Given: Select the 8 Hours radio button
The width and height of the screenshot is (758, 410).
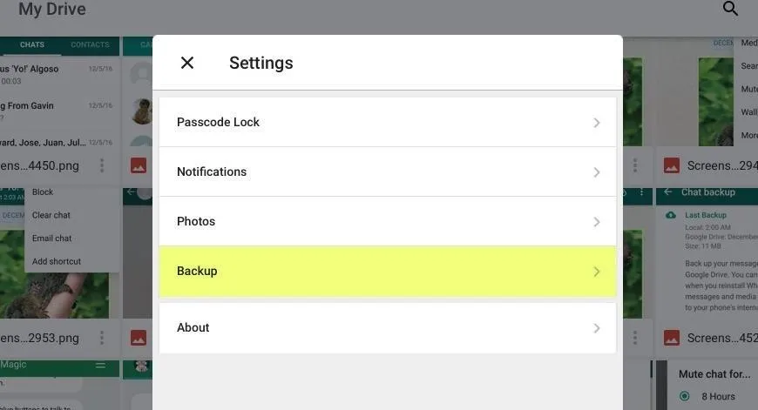Looking at the screenshot, I should [685, 396].
